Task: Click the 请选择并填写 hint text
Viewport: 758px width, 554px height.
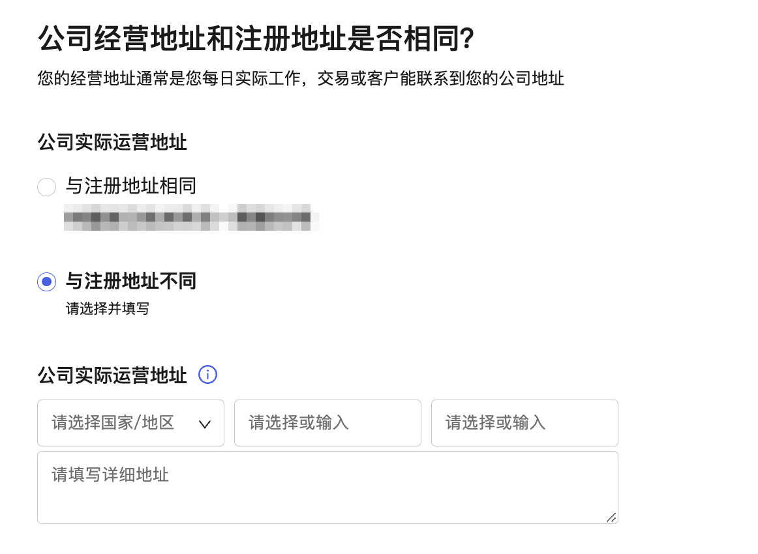Action: tap(108, 308)
